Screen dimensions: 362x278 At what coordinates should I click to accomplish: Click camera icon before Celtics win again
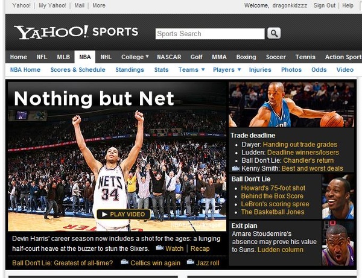pyautogui.click(x=124, y=262)
